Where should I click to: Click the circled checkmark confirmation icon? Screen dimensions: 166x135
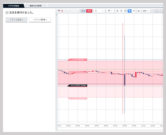pos(7,13)
